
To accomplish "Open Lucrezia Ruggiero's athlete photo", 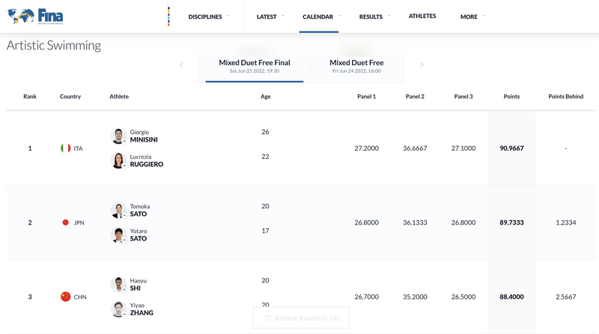I will pyautogui.click(x=118, y=160).
